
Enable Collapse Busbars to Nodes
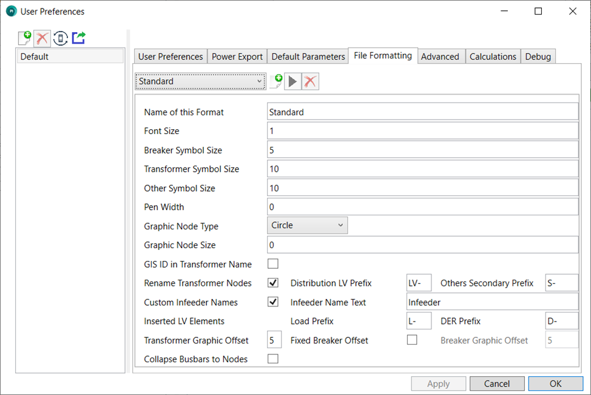(x=273, y=359)
